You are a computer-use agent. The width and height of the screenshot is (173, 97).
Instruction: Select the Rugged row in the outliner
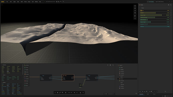click(127, 69)
